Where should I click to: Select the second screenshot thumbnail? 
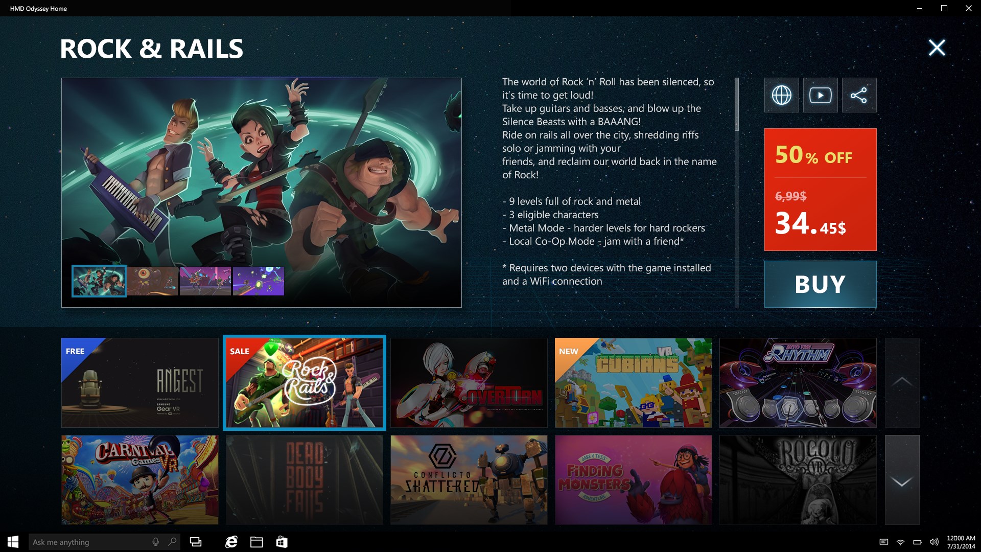pos(152,281)
